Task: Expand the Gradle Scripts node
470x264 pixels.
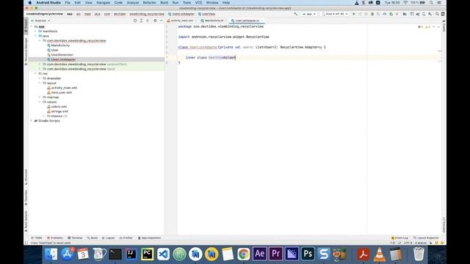Action: (32, 121)
